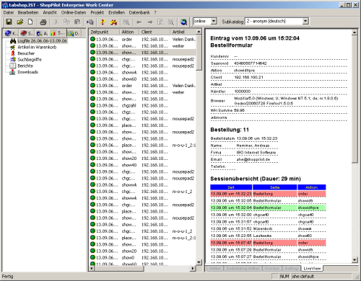Viewport: 361px width, 281px height.
Task: Click the detail pane scroll-up arrow
Action: click(x=355, y=32)
